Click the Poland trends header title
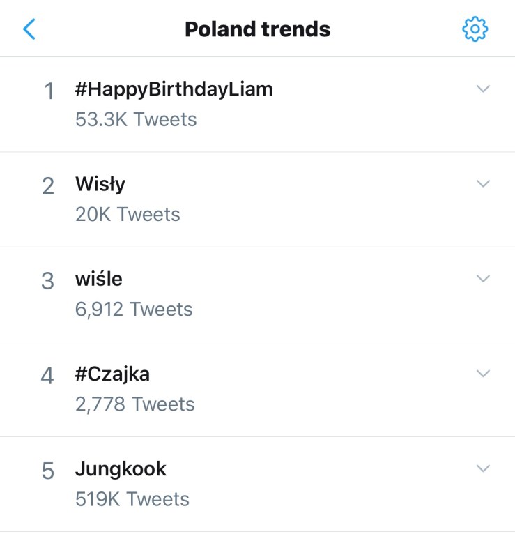This screenshot has width=515, height=534. click(257, 29)
